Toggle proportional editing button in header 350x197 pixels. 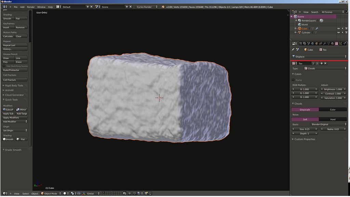pyautogui.click(x=130, y=194)
